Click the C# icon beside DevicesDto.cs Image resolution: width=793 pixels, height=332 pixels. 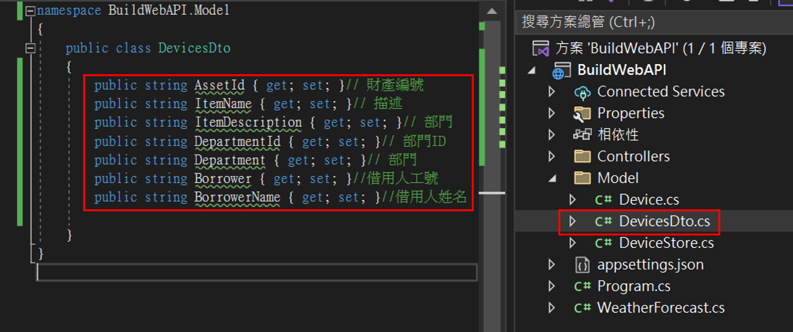tap(603, 222)
